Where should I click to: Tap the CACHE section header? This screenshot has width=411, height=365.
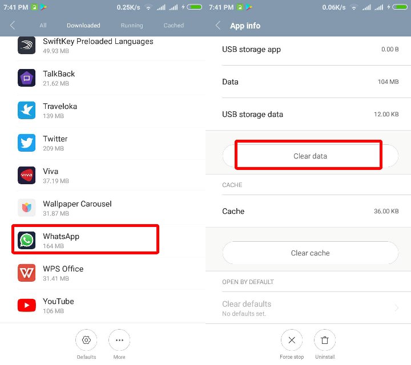(232, 185)
